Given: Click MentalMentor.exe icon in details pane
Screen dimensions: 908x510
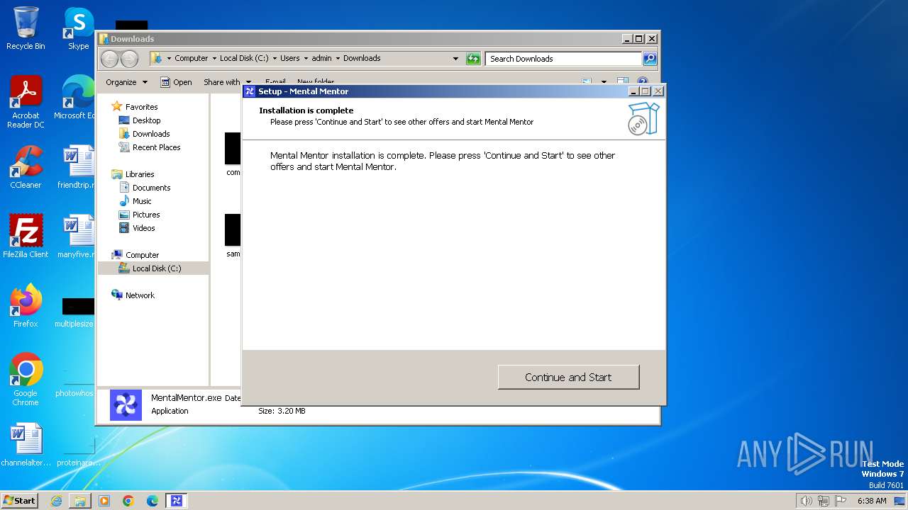Looking at the screenshot, I should [126, 405].
